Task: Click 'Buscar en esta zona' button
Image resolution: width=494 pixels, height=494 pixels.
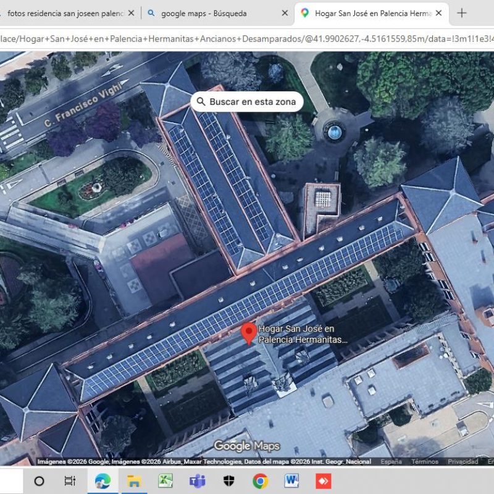Action: coord(247,101)
